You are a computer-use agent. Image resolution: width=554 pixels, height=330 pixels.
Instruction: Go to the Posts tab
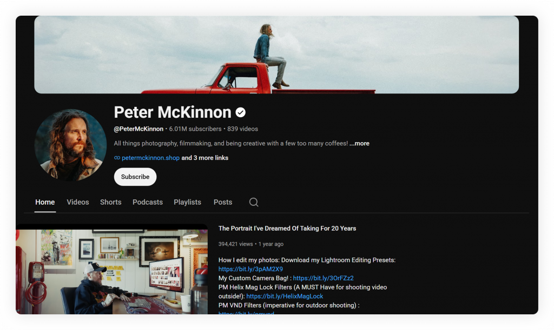pyautogui.click(x=222, y=202)
